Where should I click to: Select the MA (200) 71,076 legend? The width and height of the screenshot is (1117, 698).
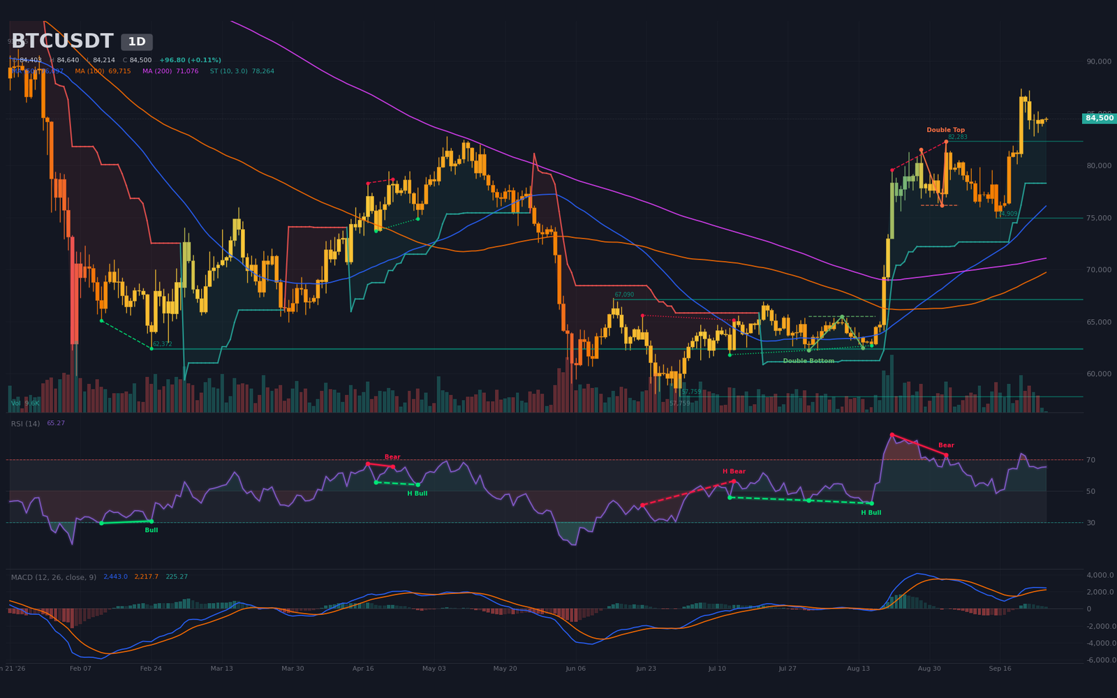click(x=170, y=71)
